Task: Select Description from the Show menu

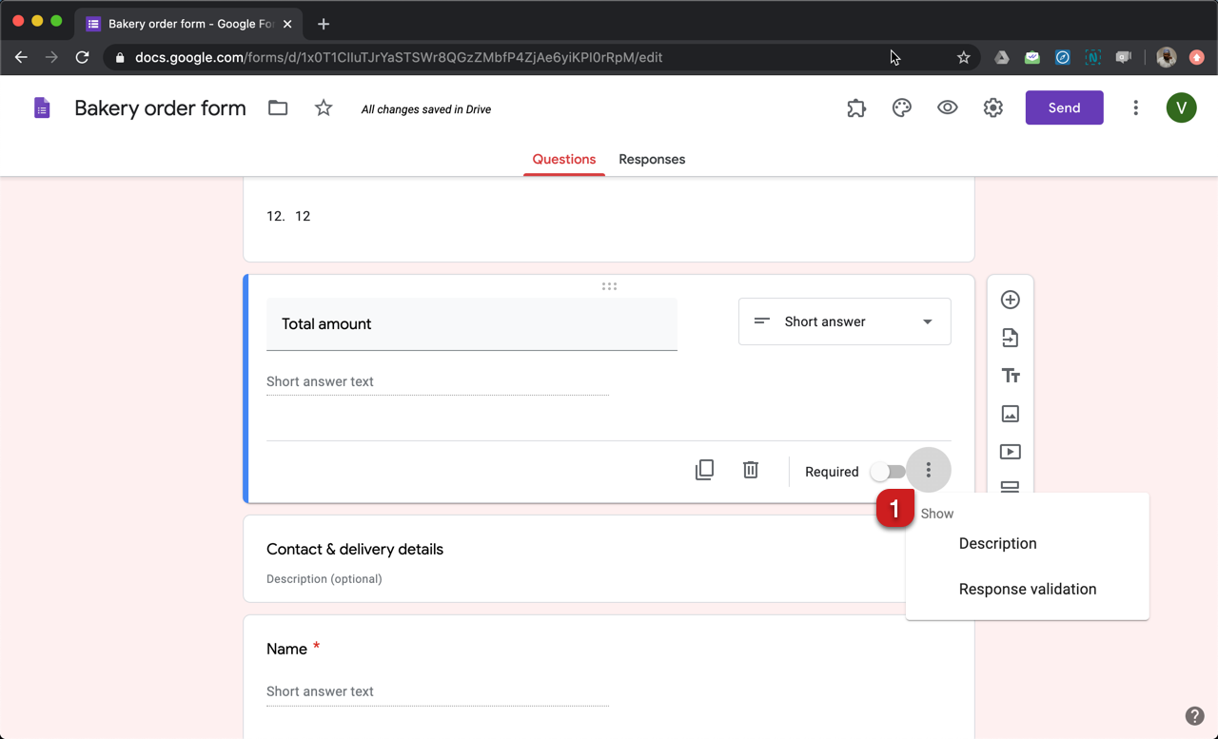Action: 997,543
